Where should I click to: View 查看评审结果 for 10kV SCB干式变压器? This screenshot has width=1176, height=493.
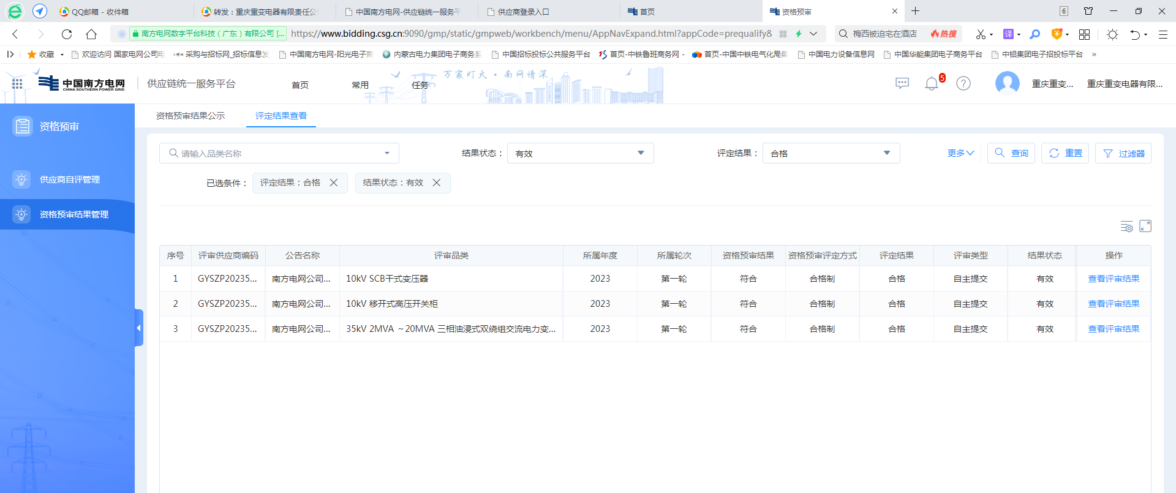pos(1114,279)
